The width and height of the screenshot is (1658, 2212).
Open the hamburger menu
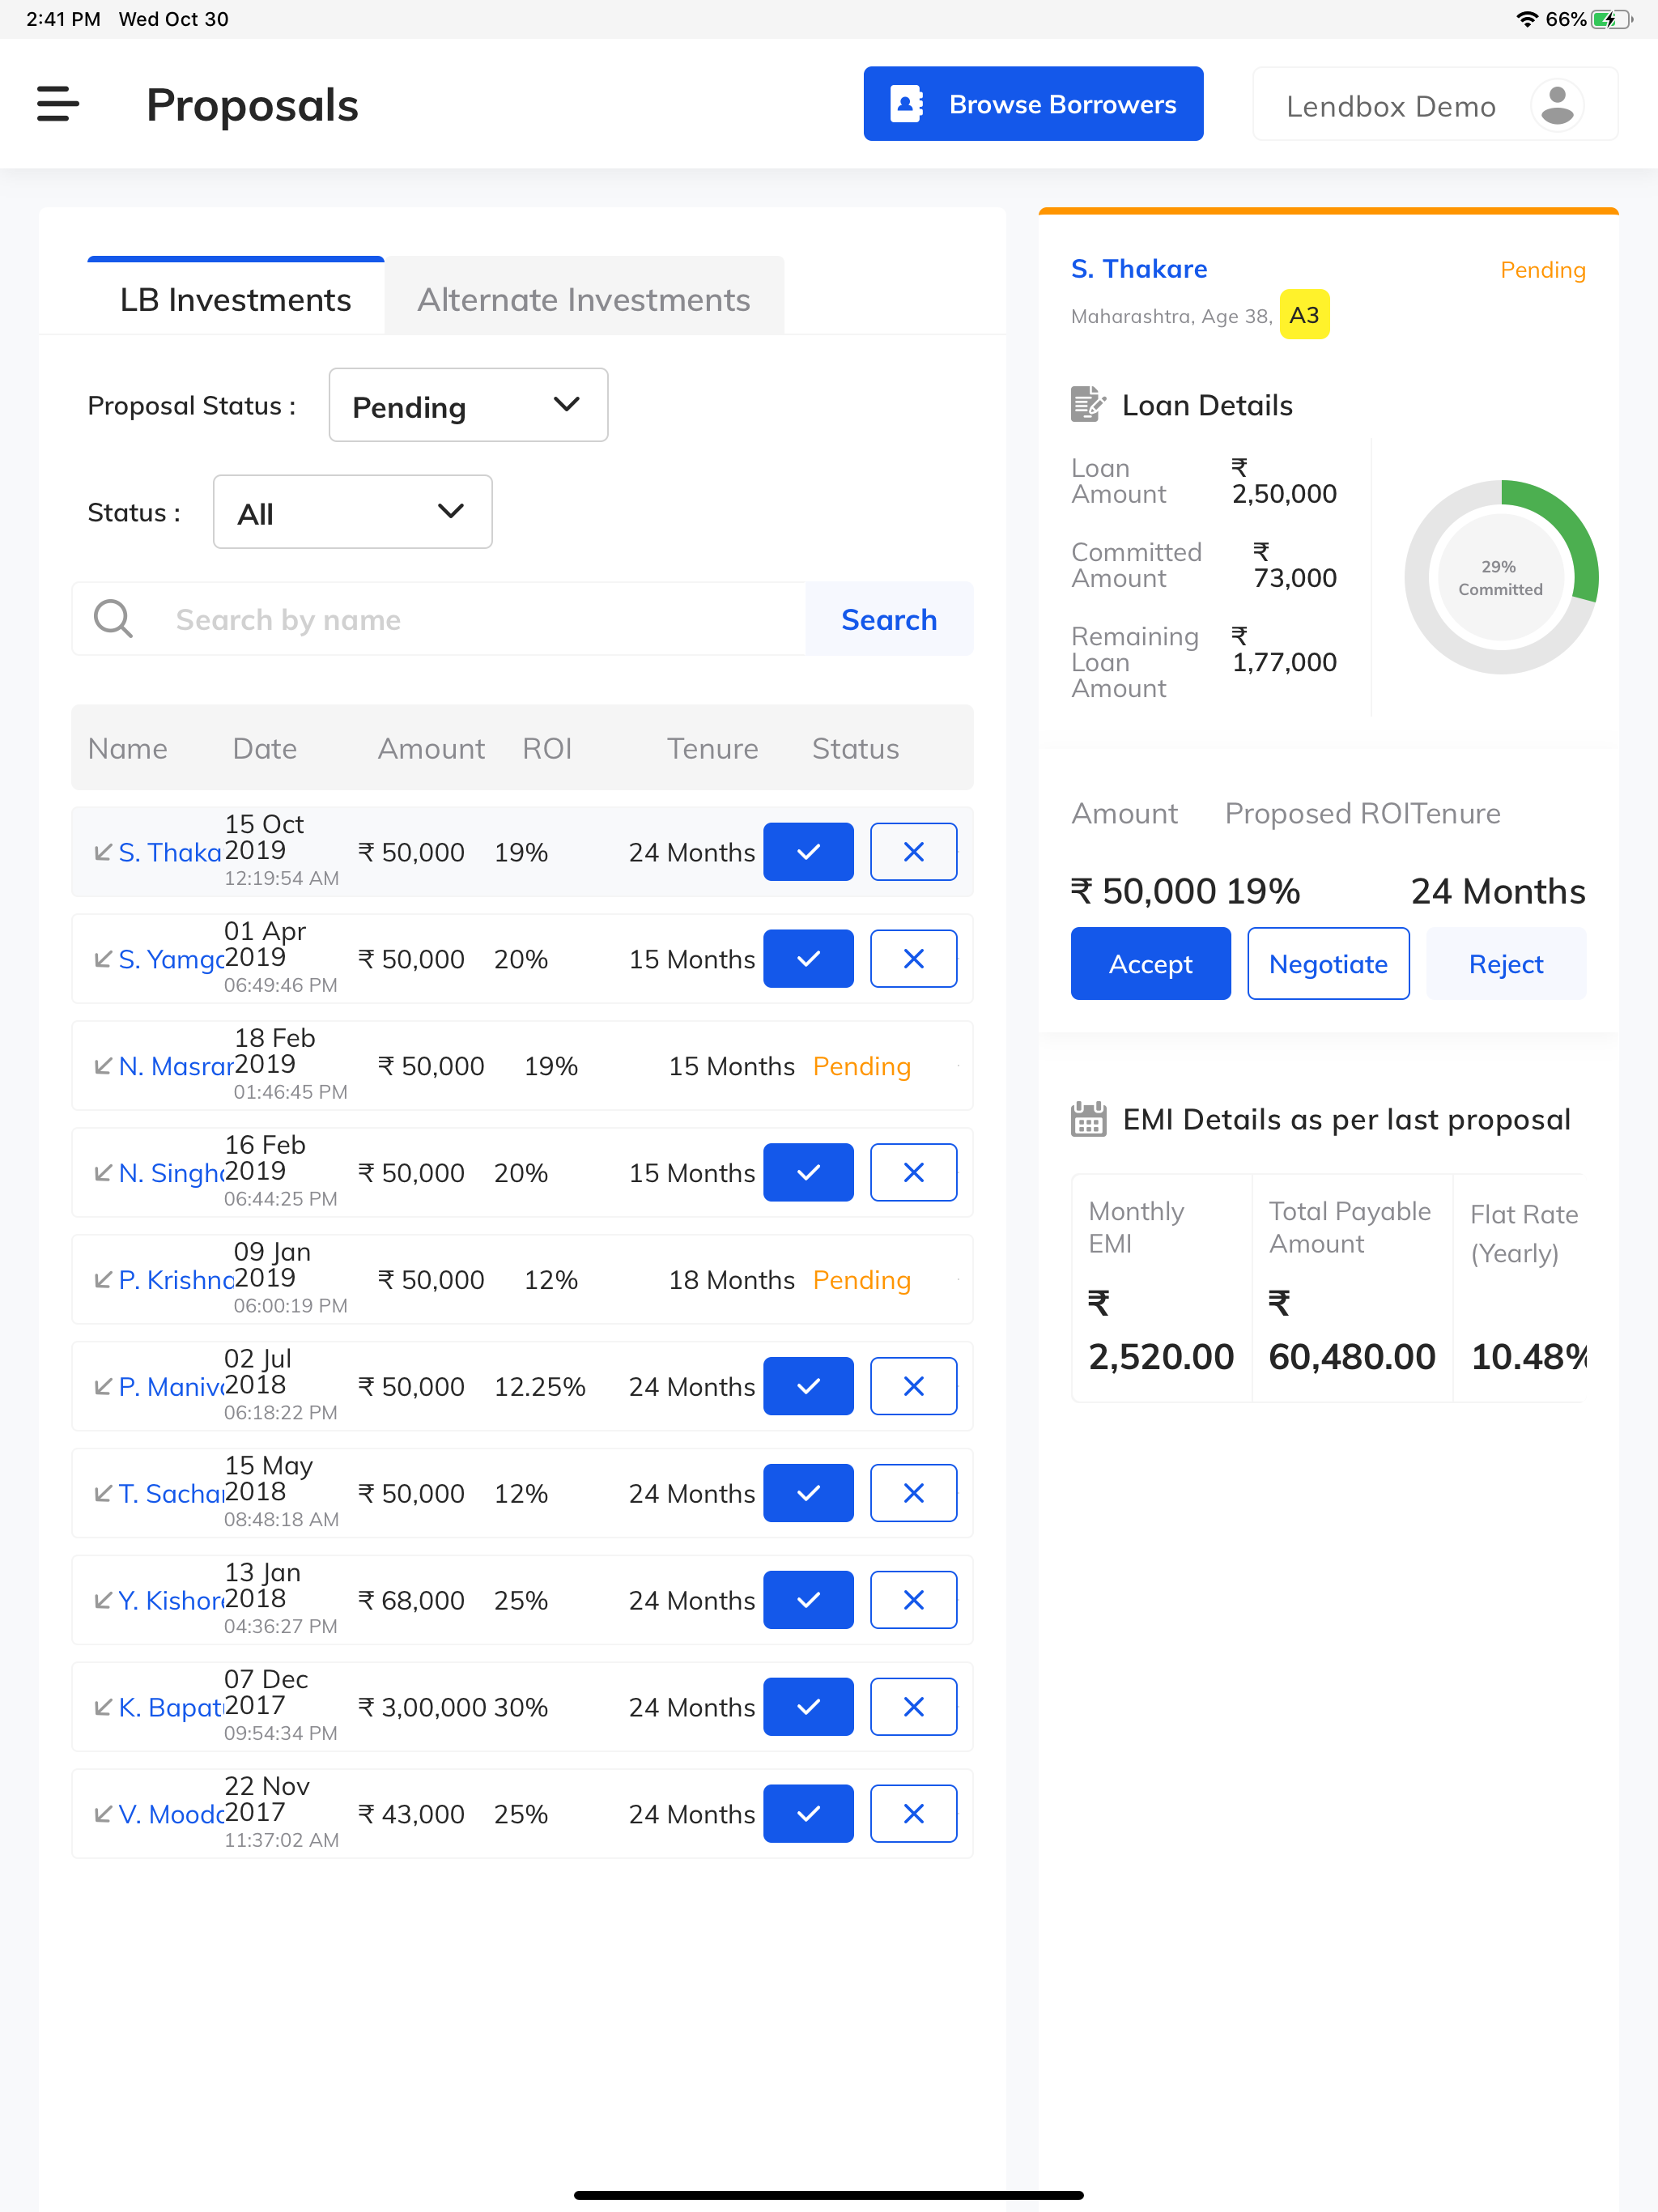click(58, 104)
